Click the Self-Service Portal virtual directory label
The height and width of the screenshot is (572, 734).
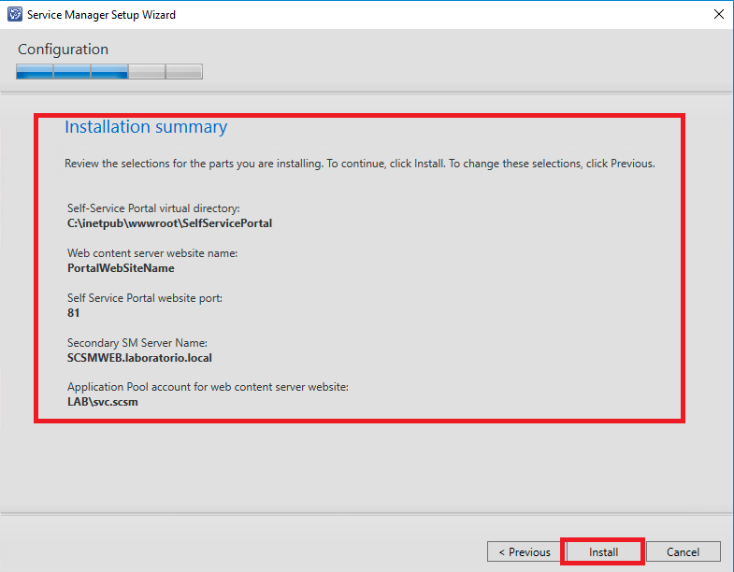pos(153,208)
